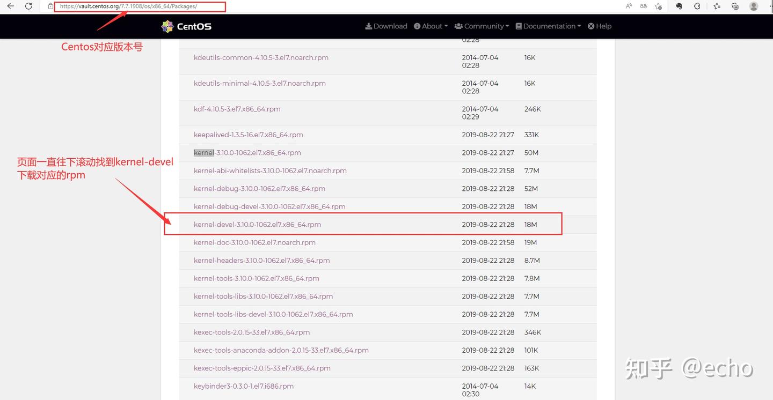Open the Evernote elephant extension
Image resolution: width=773 pixels, height=400 pixels.
tap(679, 6)
